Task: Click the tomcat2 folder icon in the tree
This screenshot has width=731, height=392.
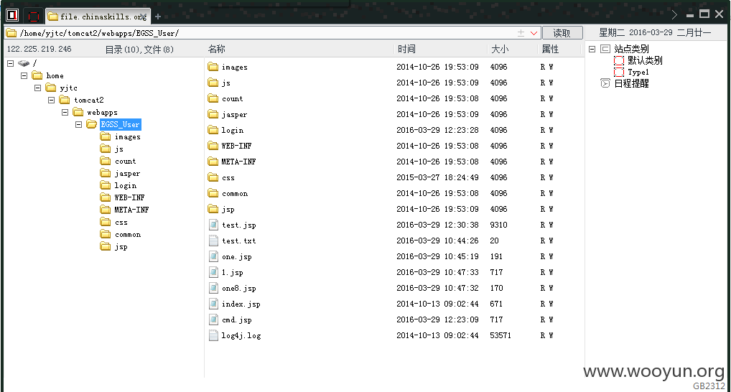Action: (x=65, y=100)
